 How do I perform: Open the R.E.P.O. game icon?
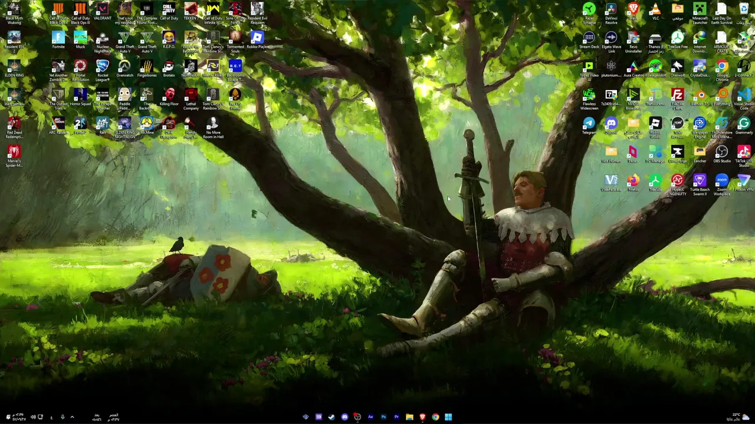pos(169,40)
